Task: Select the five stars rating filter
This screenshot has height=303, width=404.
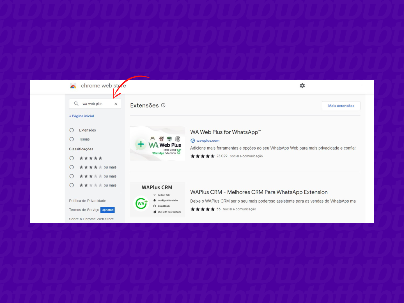Action: tap(72, 158)
